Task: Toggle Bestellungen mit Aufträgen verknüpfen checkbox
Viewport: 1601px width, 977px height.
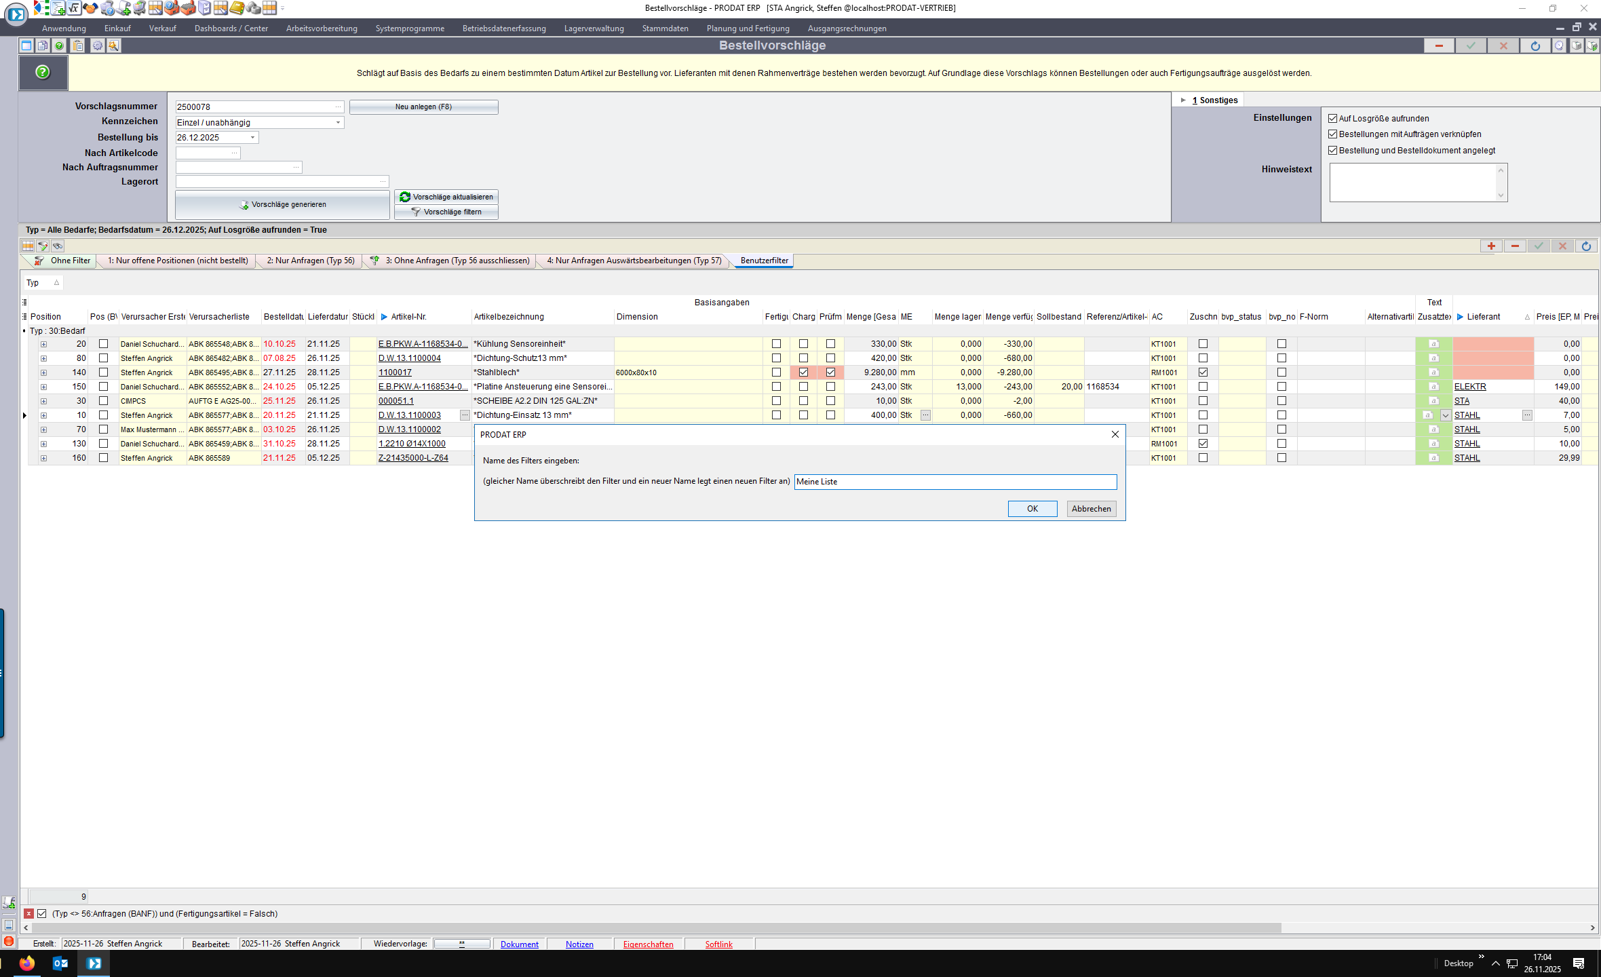Action: coord(1332,134)
